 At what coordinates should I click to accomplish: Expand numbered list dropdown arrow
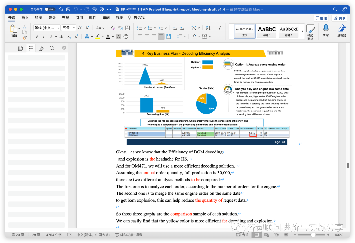point(155,28)
